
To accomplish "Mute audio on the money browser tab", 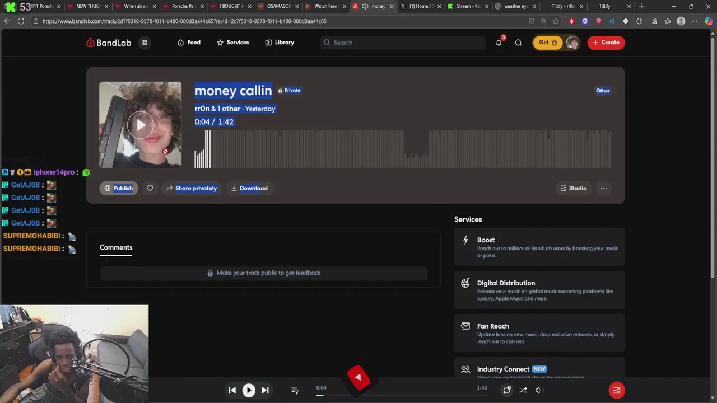I will [365, 6].
